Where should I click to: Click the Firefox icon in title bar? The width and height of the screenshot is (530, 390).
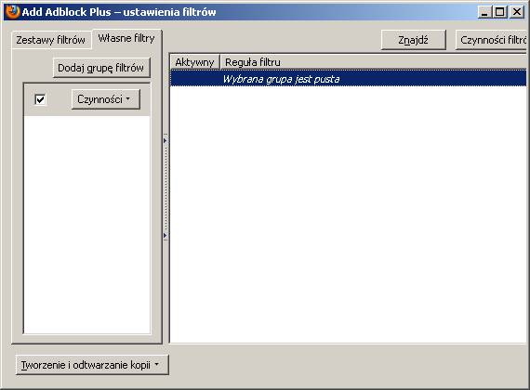tap(12, 11)
